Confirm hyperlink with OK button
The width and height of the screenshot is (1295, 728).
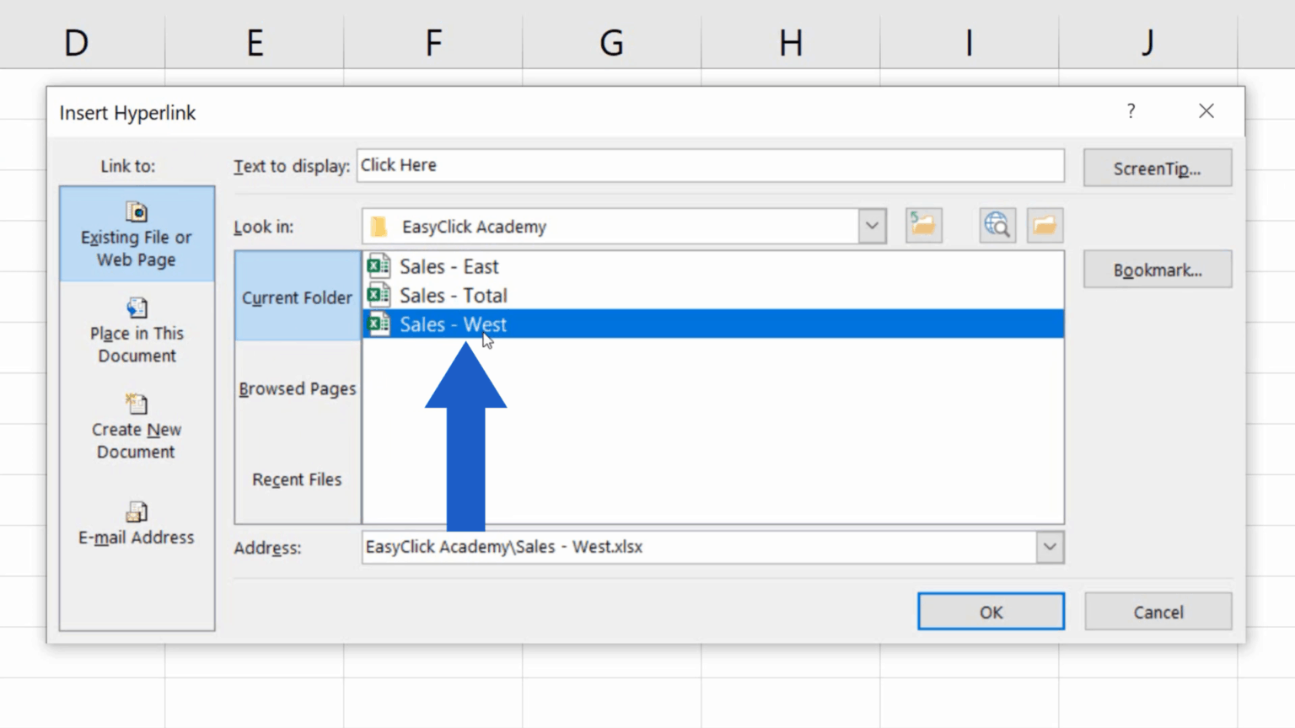pyautogui.click(x=990, y=612)
